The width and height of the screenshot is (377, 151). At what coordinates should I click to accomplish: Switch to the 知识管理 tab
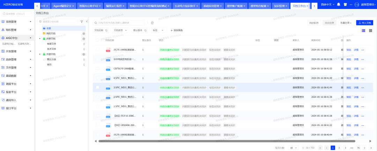click(281, 6)
